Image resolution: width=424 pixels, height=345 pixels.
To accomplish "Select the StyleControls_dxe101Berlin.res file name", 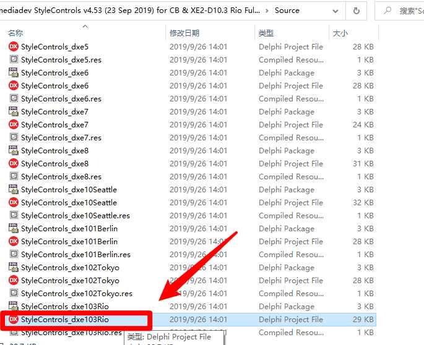I will point(76,254).
